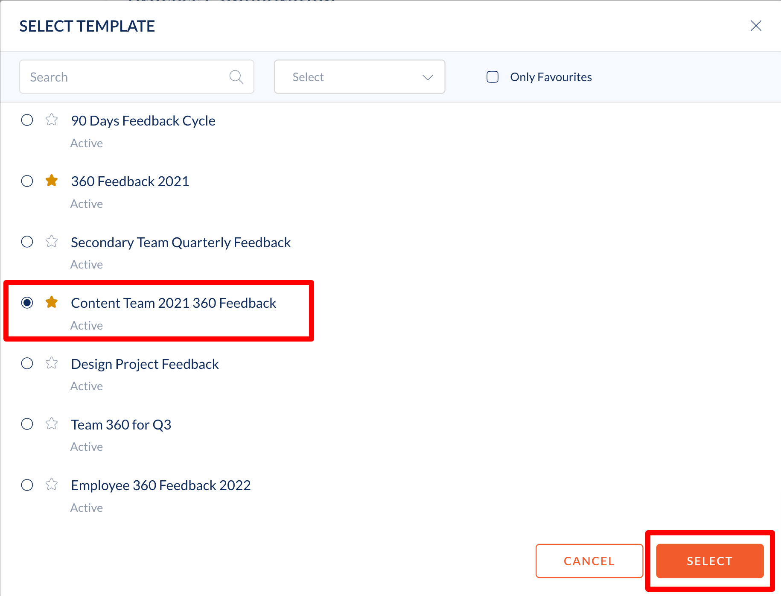Select the Design Project Feedback radio button
This screenshot has height=596, width=781.
coord(27,363)
